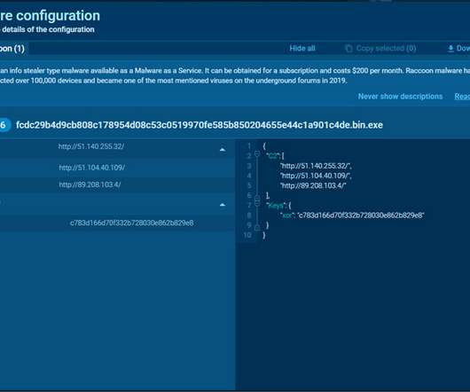Select the http://51.104.40.109/ entry in list

tap(91, 168)
